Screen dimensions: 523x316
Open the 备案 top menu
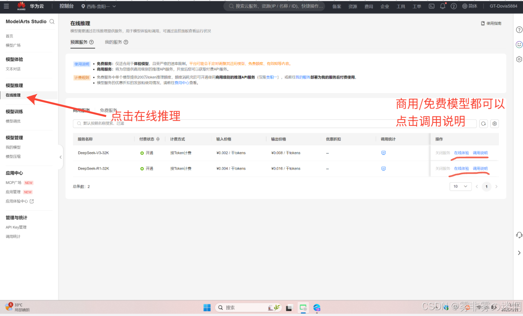(x=337, y=6)
